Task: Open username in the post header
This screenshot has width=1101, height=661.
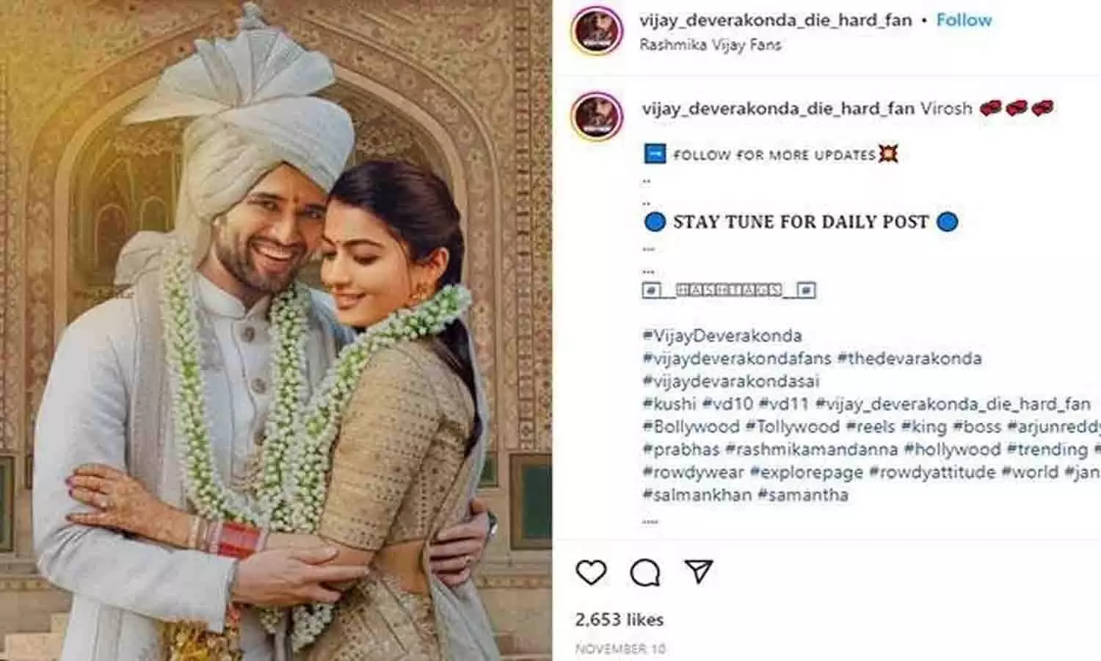Action: 775,20
